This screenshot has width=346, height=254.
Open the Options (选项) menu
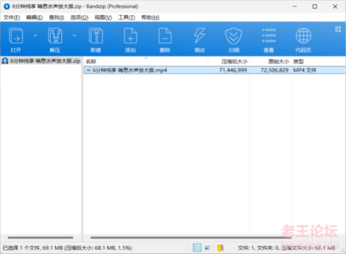(x=79, y=17)
